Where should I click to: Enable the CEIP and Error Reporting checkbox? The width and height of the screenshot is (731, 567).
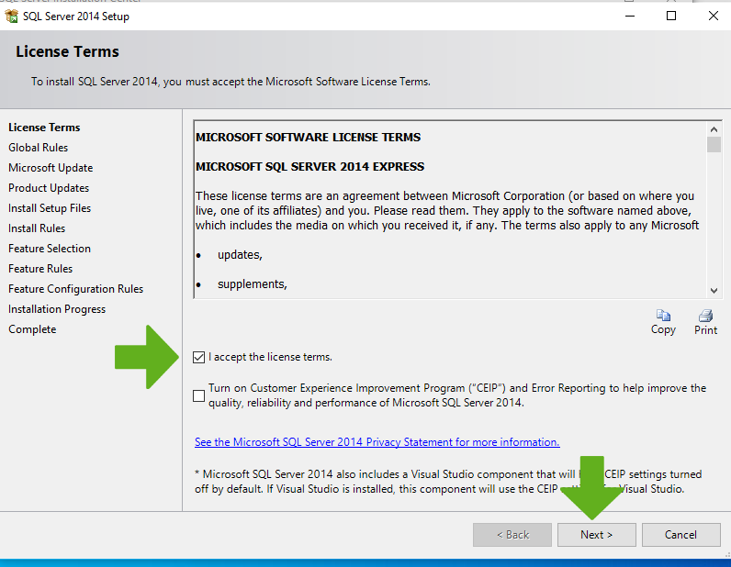coord(199,395)
